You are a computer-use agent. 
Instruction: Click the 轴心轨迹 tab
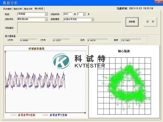[39, 9]
